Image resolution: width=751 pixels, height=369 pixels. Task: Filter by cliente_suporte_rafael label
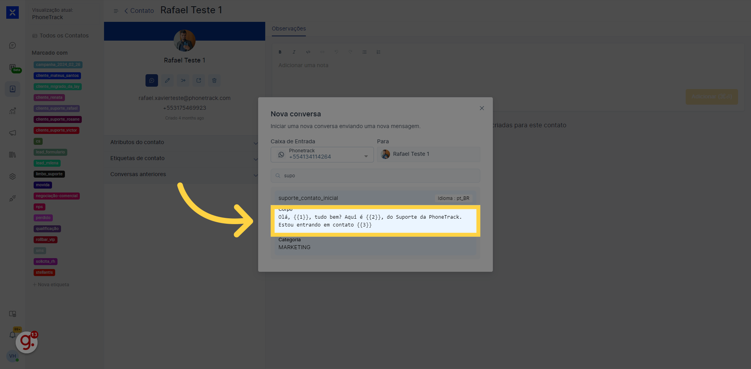click(57, 109)
